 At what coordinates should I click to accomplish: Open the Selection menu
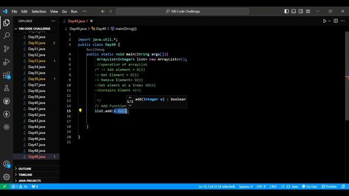point(39,11)
